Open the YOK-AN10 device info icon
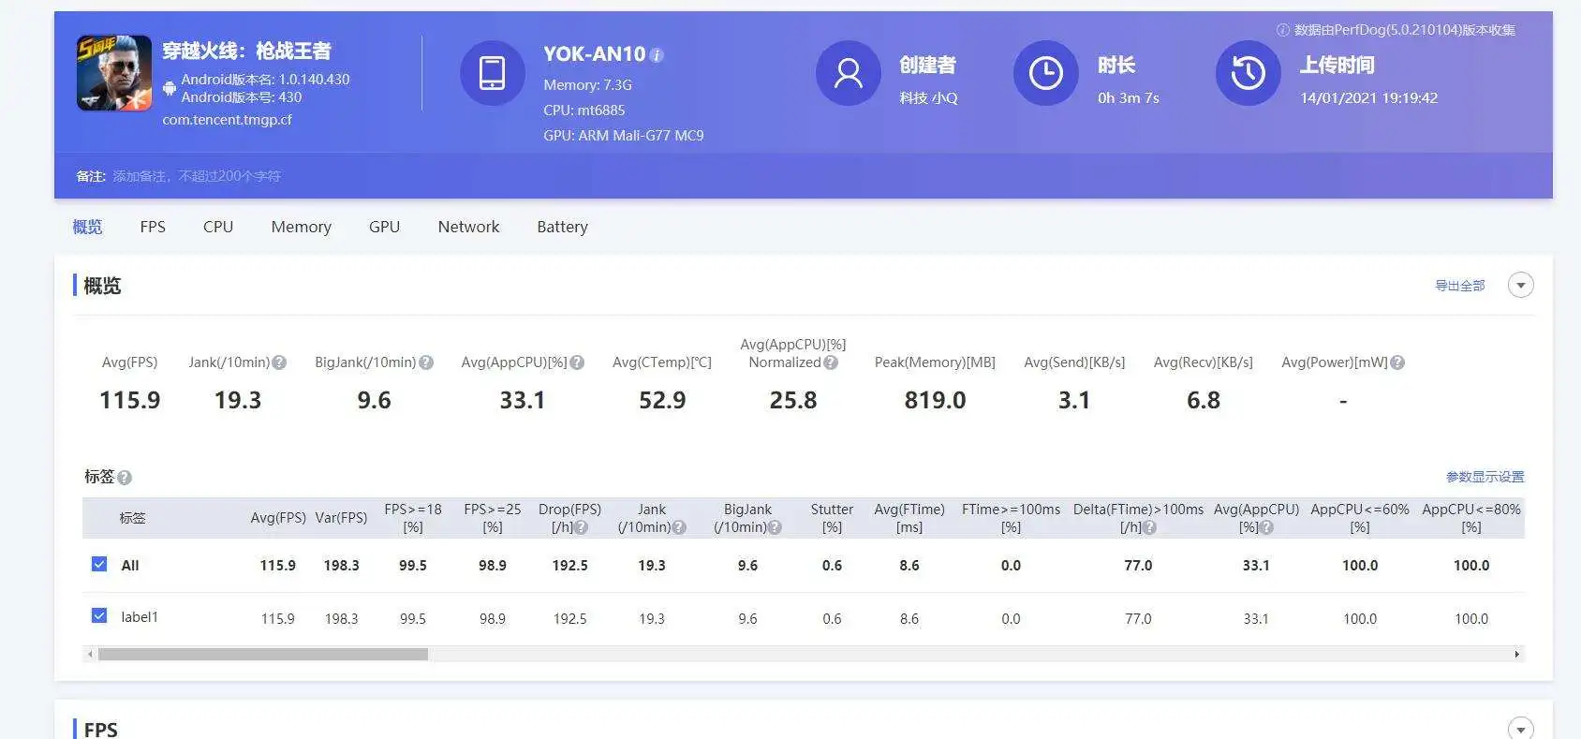 click(657, 55)
